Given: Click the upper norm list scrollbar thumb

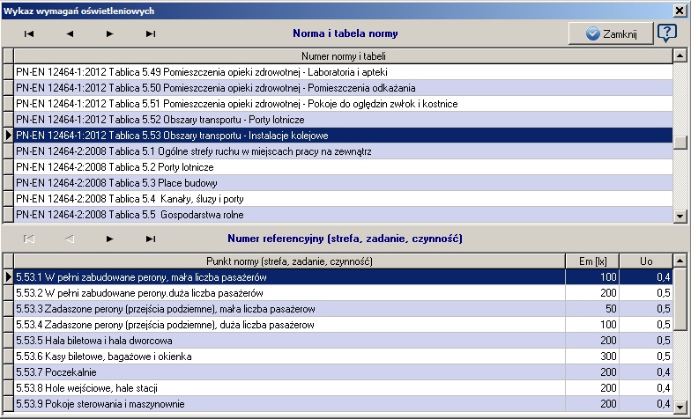Looking at the screenshot, I should (x=680, y=143).
